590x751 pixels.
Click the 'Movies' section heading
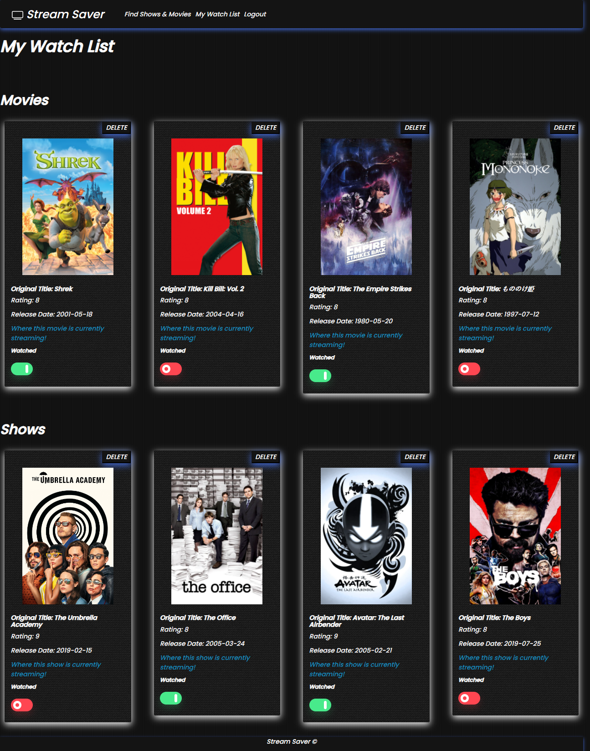tap(25, 100)
